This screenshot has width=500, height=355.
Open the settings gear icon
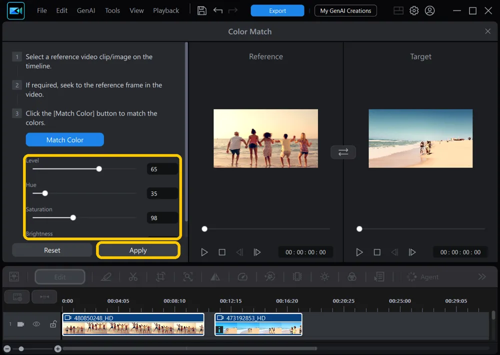click(414, 10)
